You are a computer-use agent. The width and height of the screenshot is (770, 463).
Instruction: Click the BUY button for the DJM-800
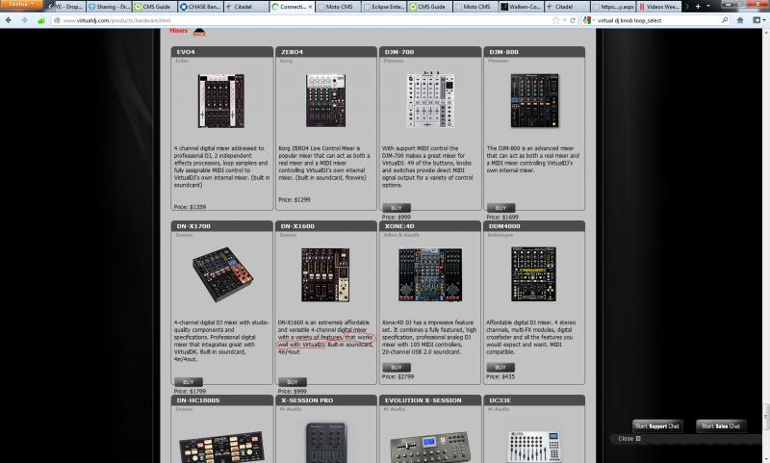click(x=500, y=208)
